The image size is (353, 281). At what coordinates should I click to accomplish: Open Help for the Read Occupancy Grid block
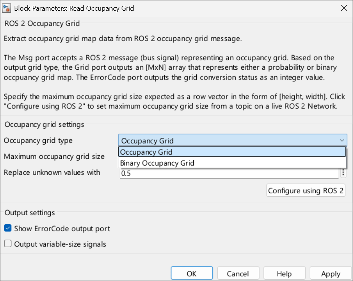tap(284, 273)
